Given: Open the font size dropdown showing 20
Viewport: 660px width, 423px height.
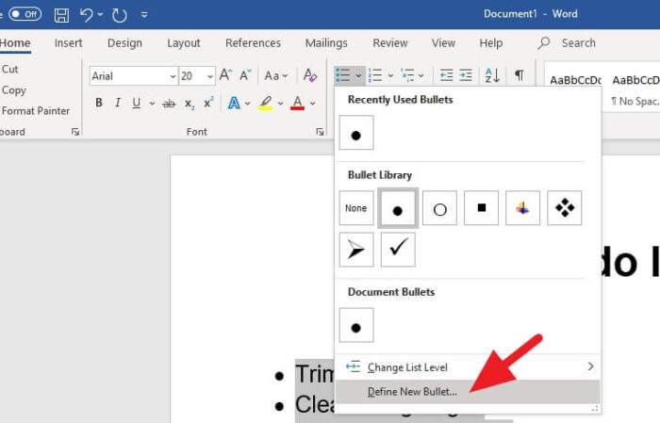Looking at the screenshot, I should click(x=197, y=76).
